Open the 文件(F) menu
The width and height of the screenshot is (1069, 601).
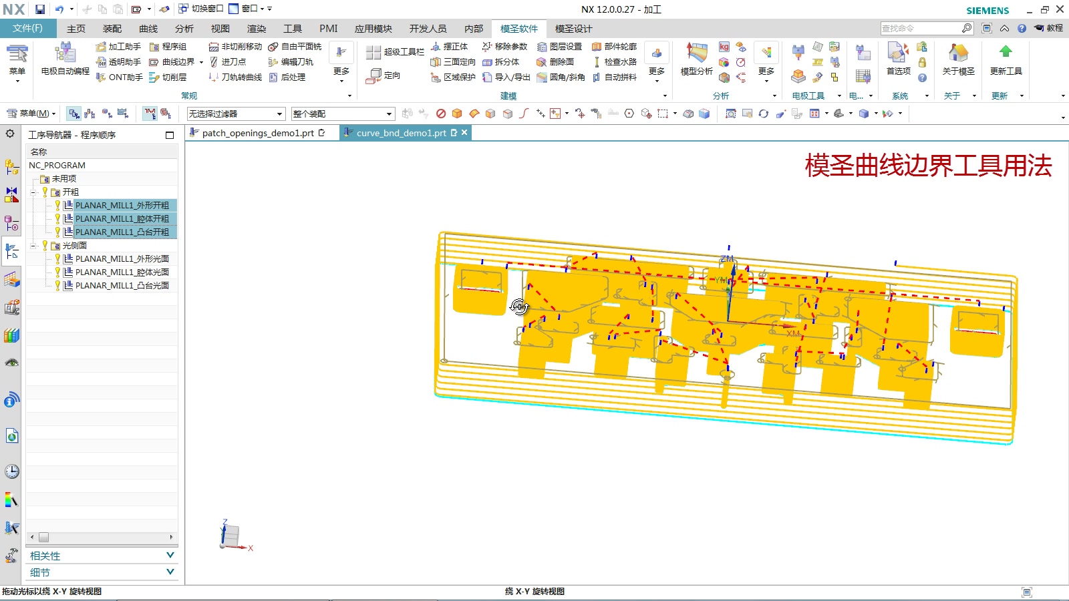click(x=27, y=28)
